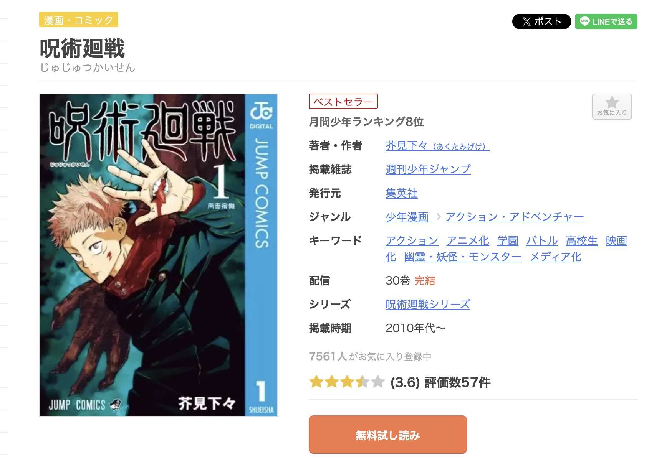Click the バトル keyword link
The image size is (672, 461).
pos(541,240)
